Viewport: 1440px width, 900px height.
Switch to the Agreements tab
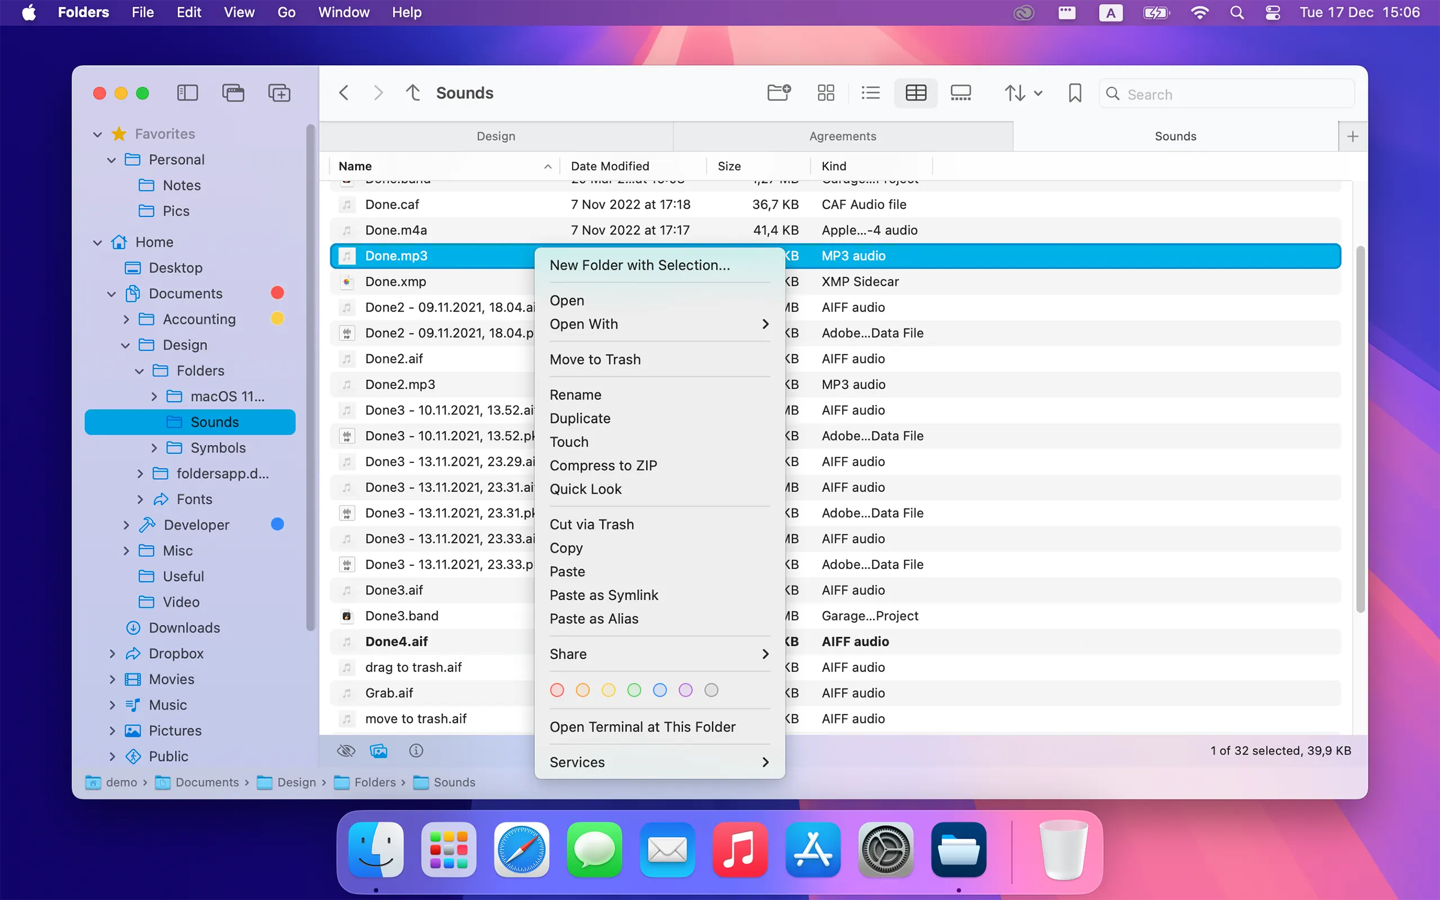[x=842, y=136]
